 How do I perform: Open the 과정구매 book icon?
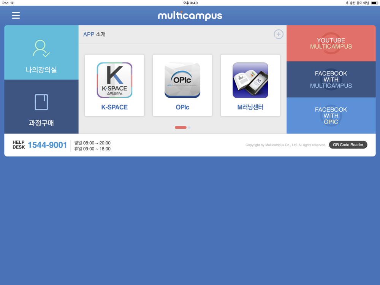[x=41, y=102]
